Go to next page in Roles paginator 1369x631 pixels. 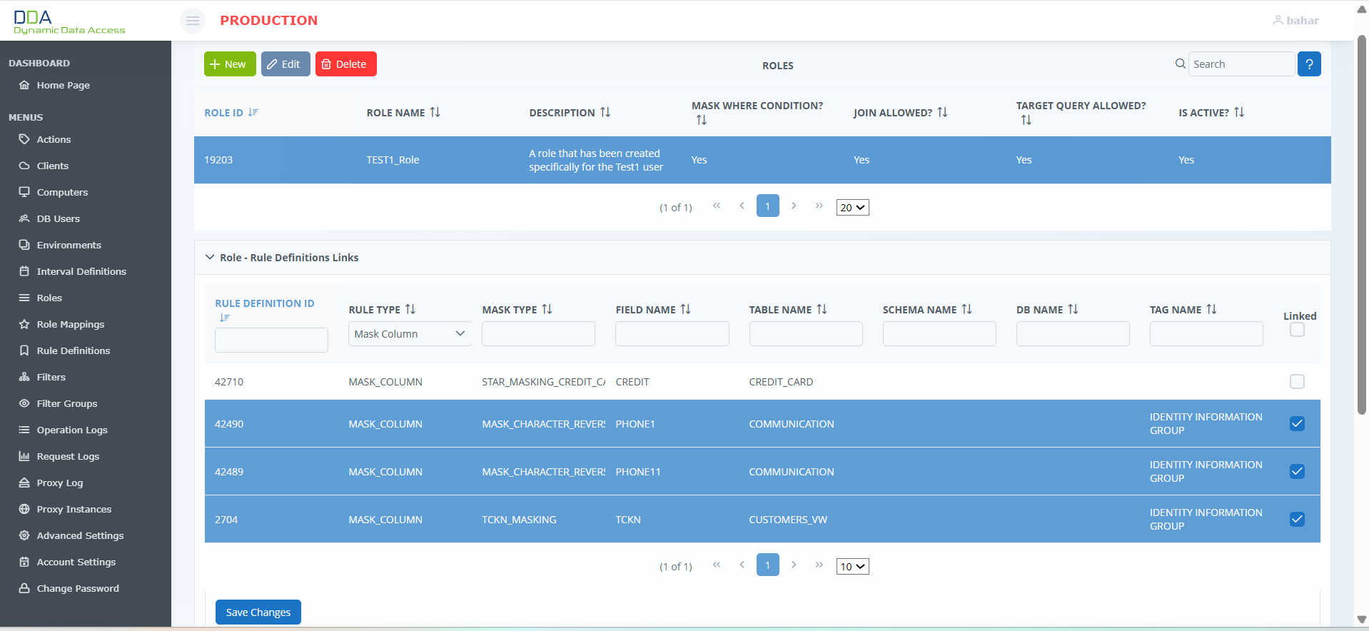(x=794, y=206)
